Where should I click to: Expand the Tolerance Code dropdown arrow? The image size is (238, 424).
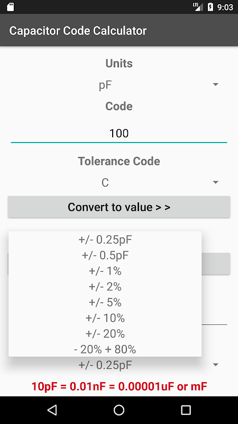coord(215,182)
